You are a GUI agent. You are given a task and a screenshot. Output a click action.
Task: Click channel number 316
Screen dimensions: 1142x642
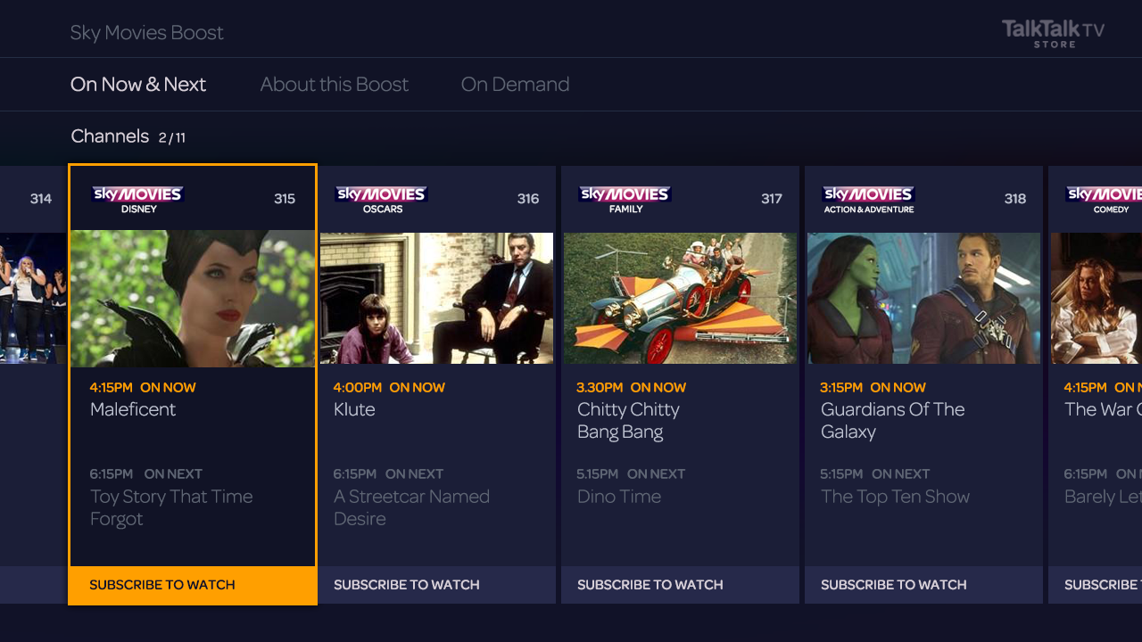tap(528, 199)
